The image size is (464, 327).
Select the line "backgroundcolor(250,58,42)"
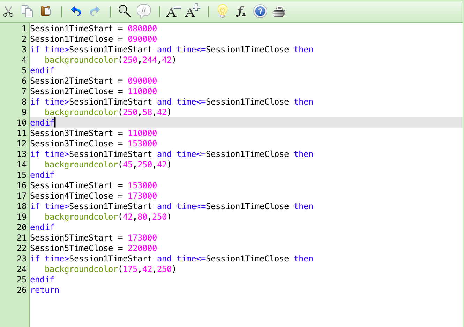pyautogui.click(x=108, y=112)
